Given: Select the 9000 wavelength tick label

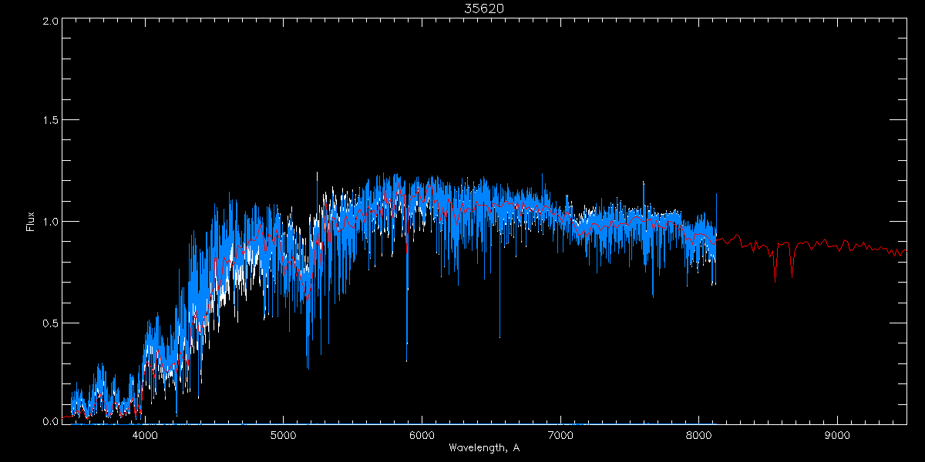Looking at the screenshot, I should (837, 434).
